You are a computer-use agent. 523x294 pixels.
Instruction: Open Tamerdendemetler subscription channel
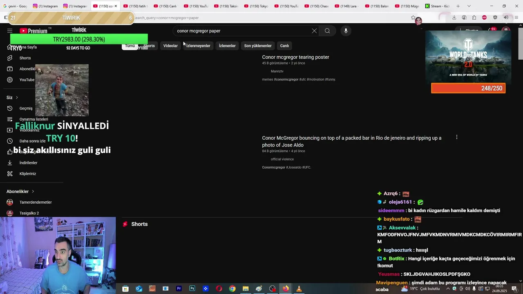[36, 202]
